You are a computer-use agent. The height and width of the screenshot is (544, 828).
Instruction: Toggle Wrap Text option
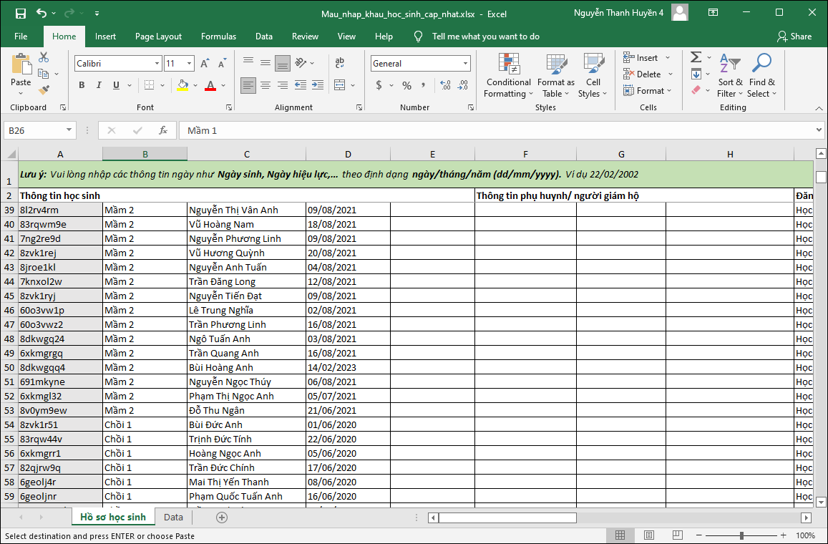pos(340,63)
